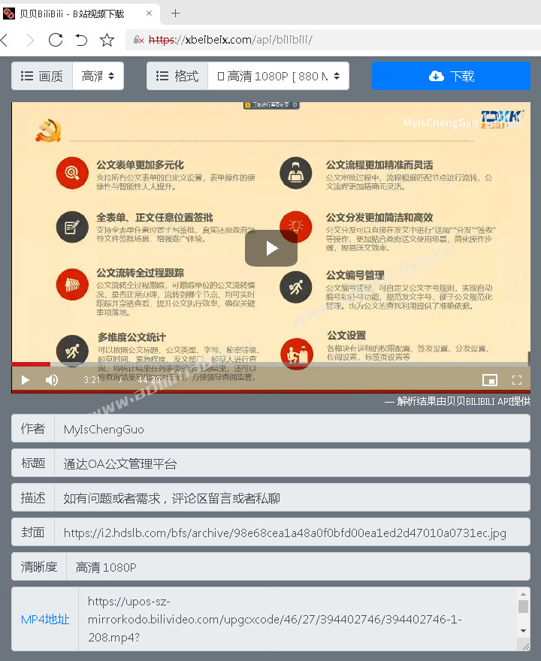Close the 贝贝BiliBili browser tab
The height and width of the screenshot is (661, 541).
pos(149,14)
